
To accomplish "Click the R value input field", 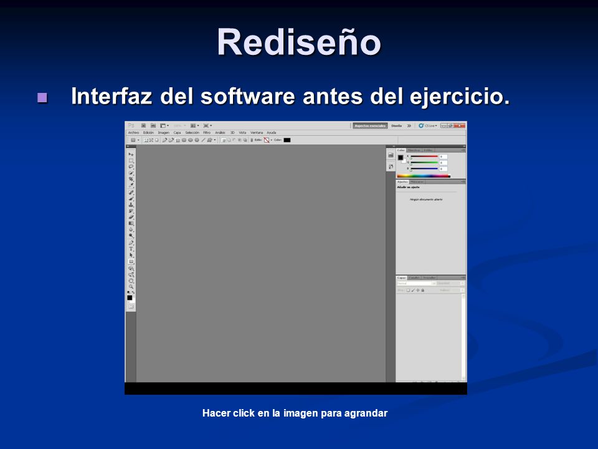I will click(443, 157).
